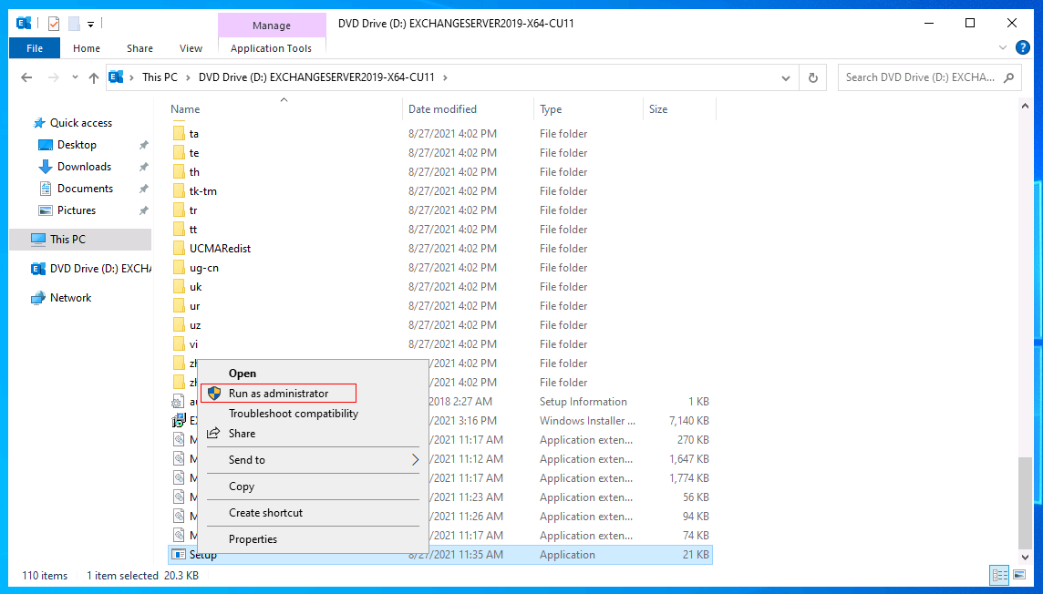Screen dimensions: 1043x594
Task: Switch to the Share ribbon tab
Action: [139, 48]
